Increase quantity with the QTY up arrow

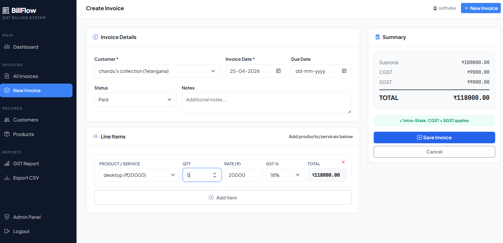point(215,173)
